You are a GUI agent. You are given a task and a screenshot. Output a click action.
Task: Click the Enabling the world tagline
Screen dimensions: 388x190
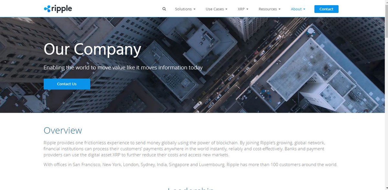pos(123,68)
